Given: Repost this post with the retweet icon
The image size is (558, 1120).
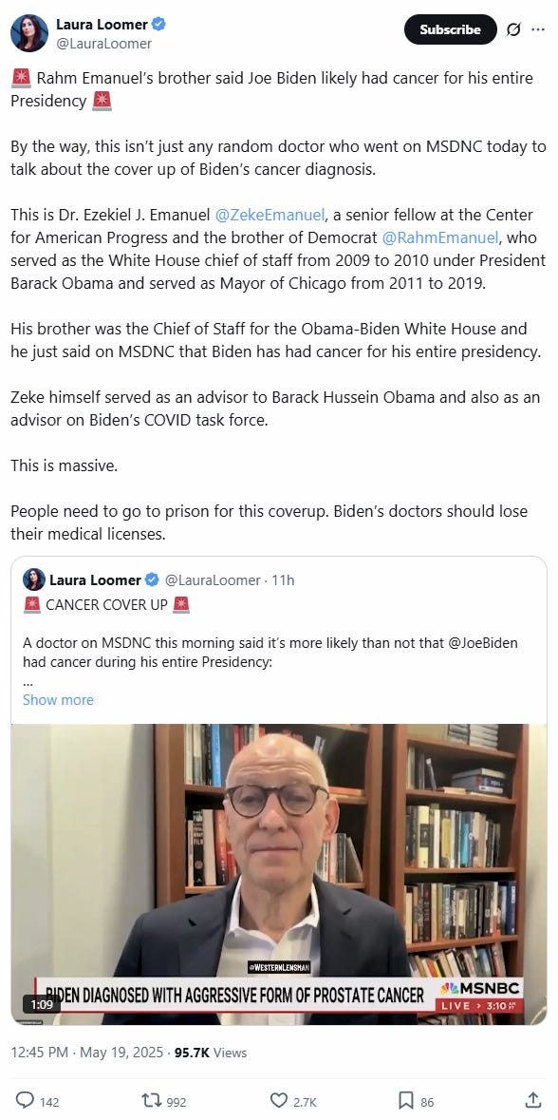Looking at the screenshot, I should pos(152,1101).
